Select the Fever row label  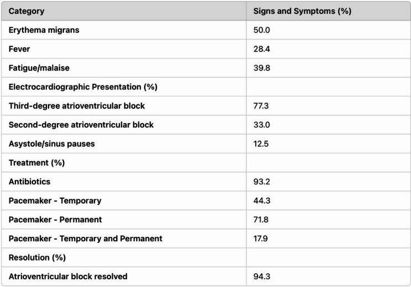click(x=19, y=49)
